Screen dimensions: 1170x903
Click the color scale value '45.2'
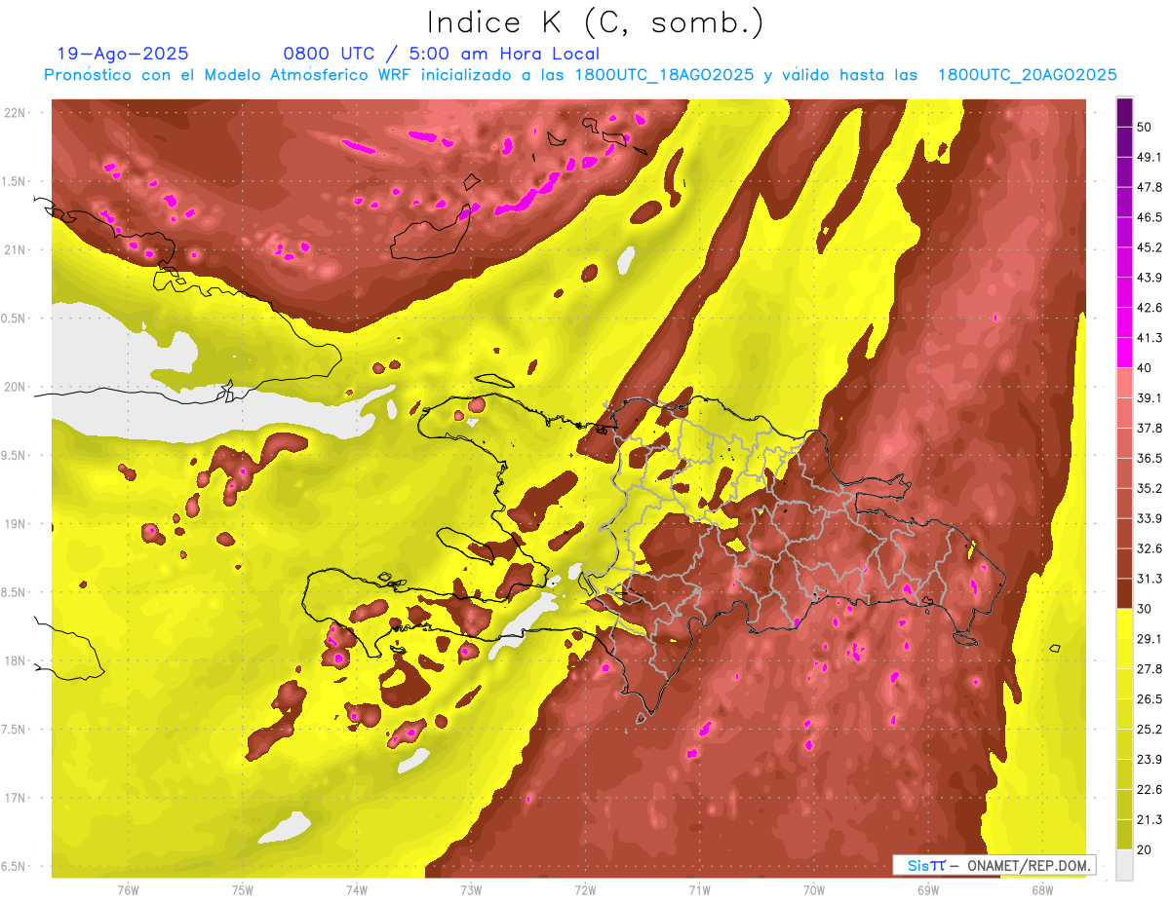(x=1150, y=248)
